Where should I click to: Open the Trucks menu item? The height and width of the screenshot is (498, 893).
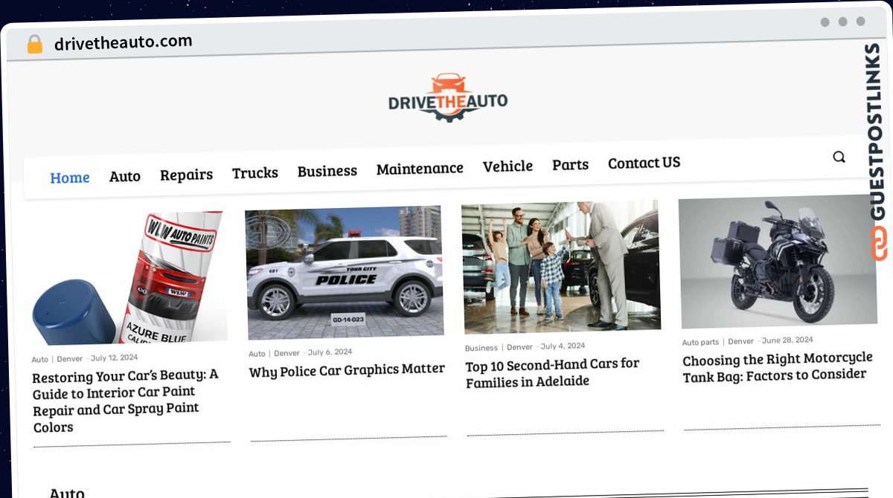(x=255, y=172)
